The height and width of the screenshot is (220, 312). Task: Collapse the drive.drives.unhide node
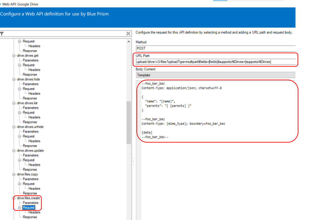pos(14,127)
